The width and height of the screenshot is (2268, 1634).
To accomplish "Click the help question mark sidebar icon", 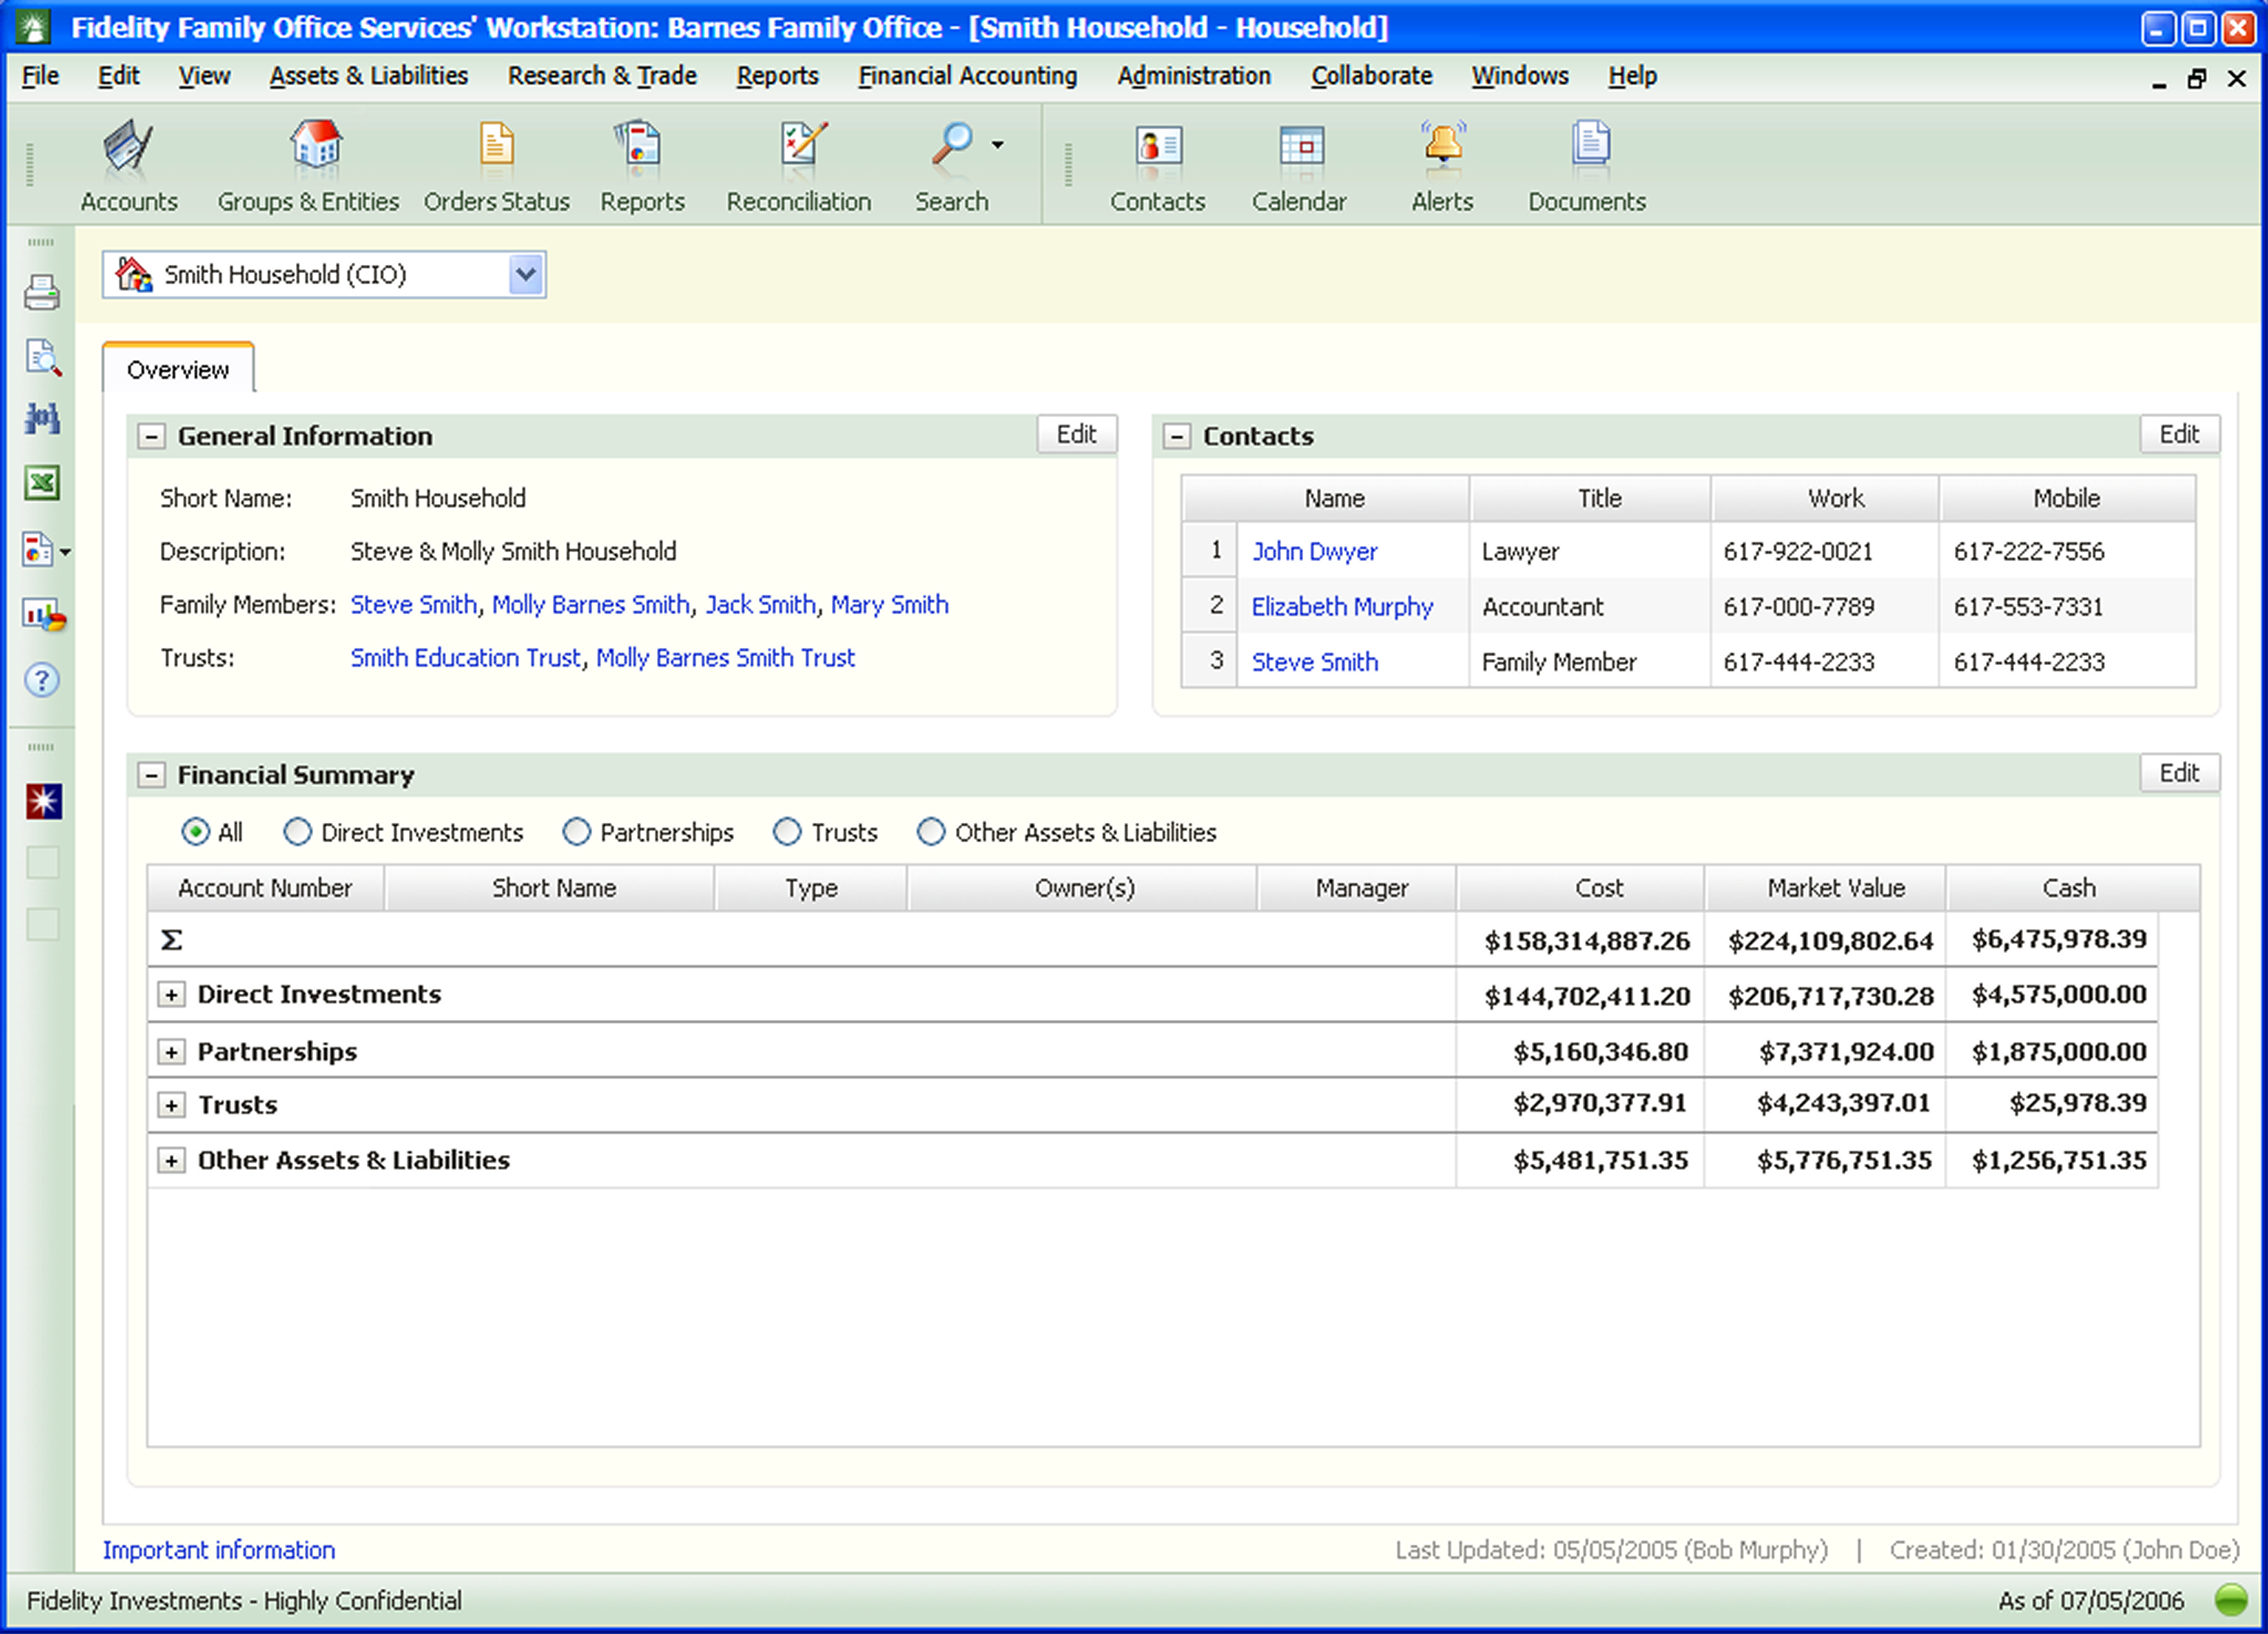I will [x=42, y=680].
